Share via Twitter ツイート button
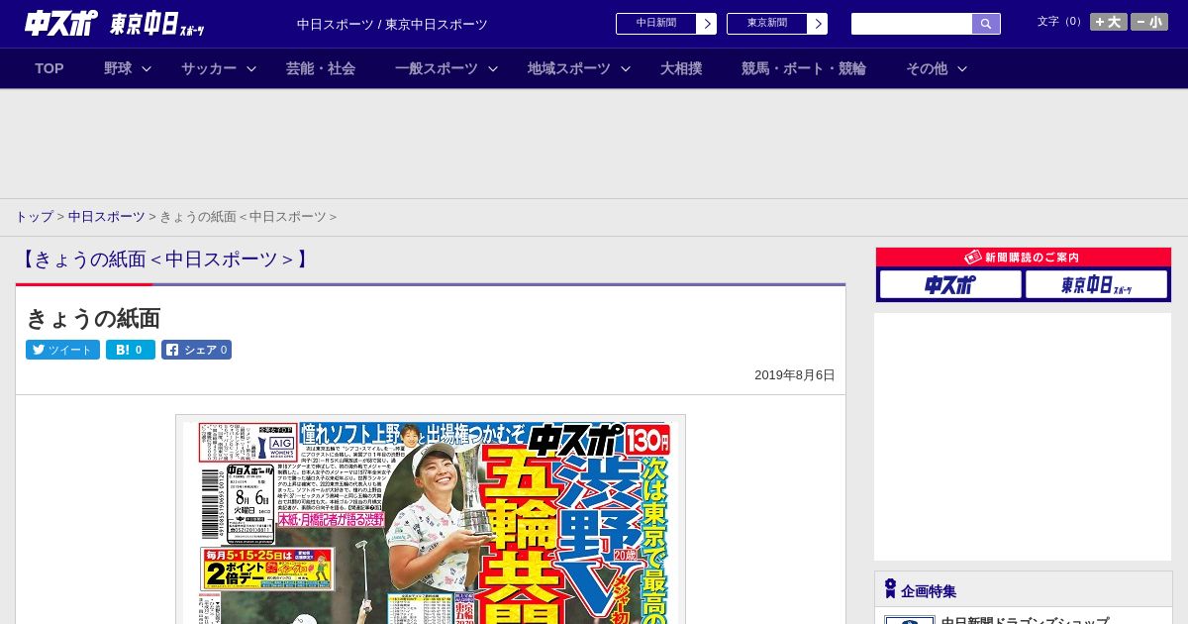This screenshot has height=624, width=1188. click(62, 350)
